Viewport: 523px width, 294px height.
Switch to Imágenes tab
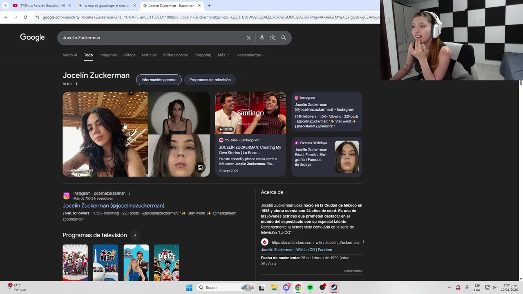(108, 55)
